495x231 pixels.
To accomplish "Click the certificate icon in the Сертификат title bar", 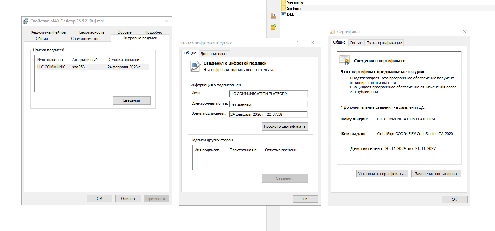I will (x=332, y=32).
